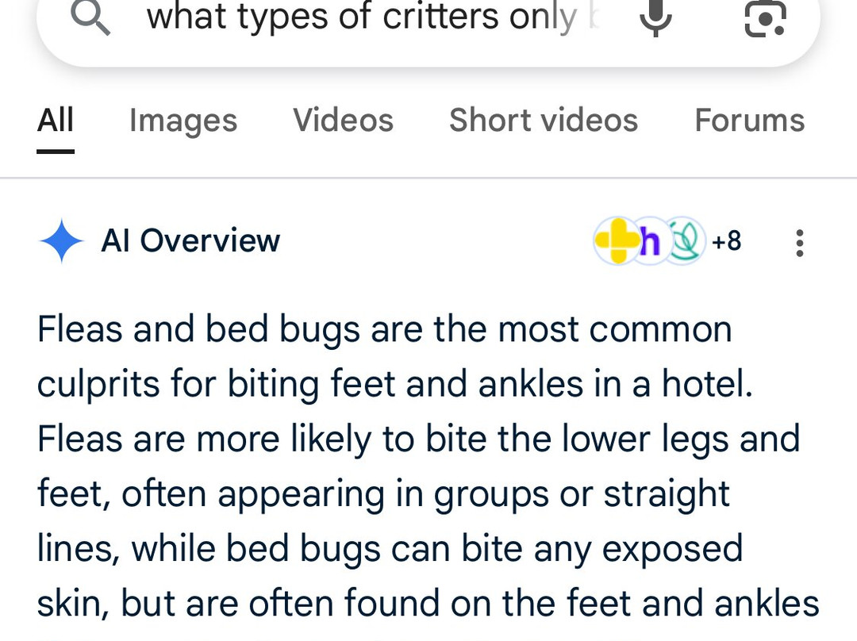Screen dimensions: 857x641
Task: Expand the +8 additional sources
Action: coord(726,240)
